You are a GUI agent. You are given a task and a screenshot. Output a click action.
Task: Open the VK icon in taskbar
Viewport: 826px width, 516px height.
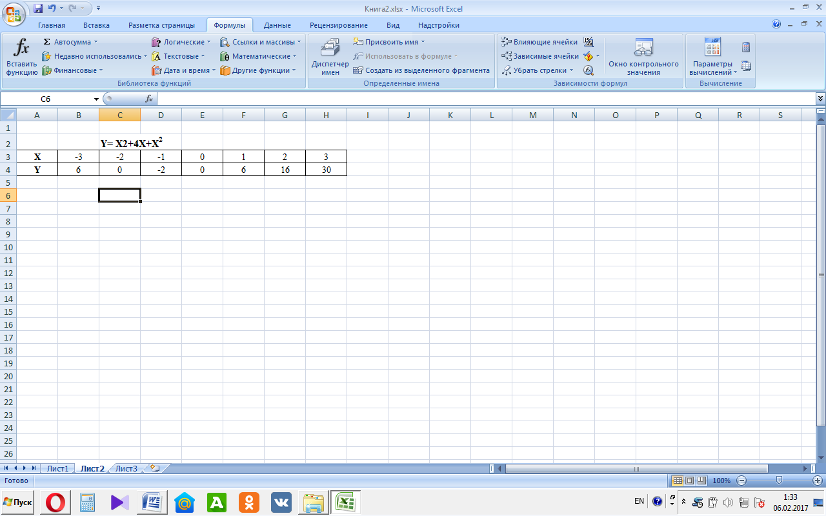pos(281,502)
